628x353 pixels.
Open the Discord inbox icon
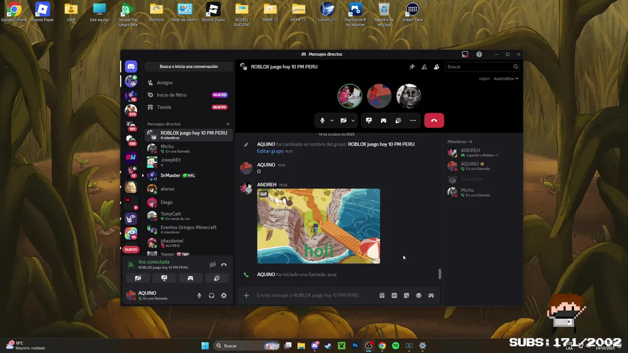(x=465, y=54)
